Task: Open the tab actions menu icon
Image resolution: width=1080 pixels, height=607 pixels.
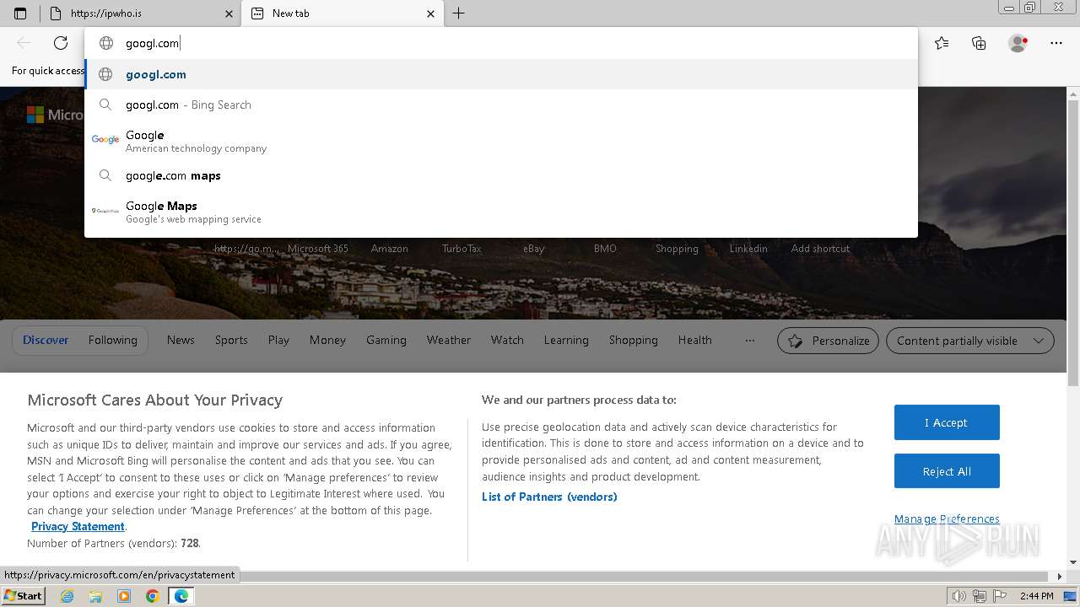Action: (20, 13)
